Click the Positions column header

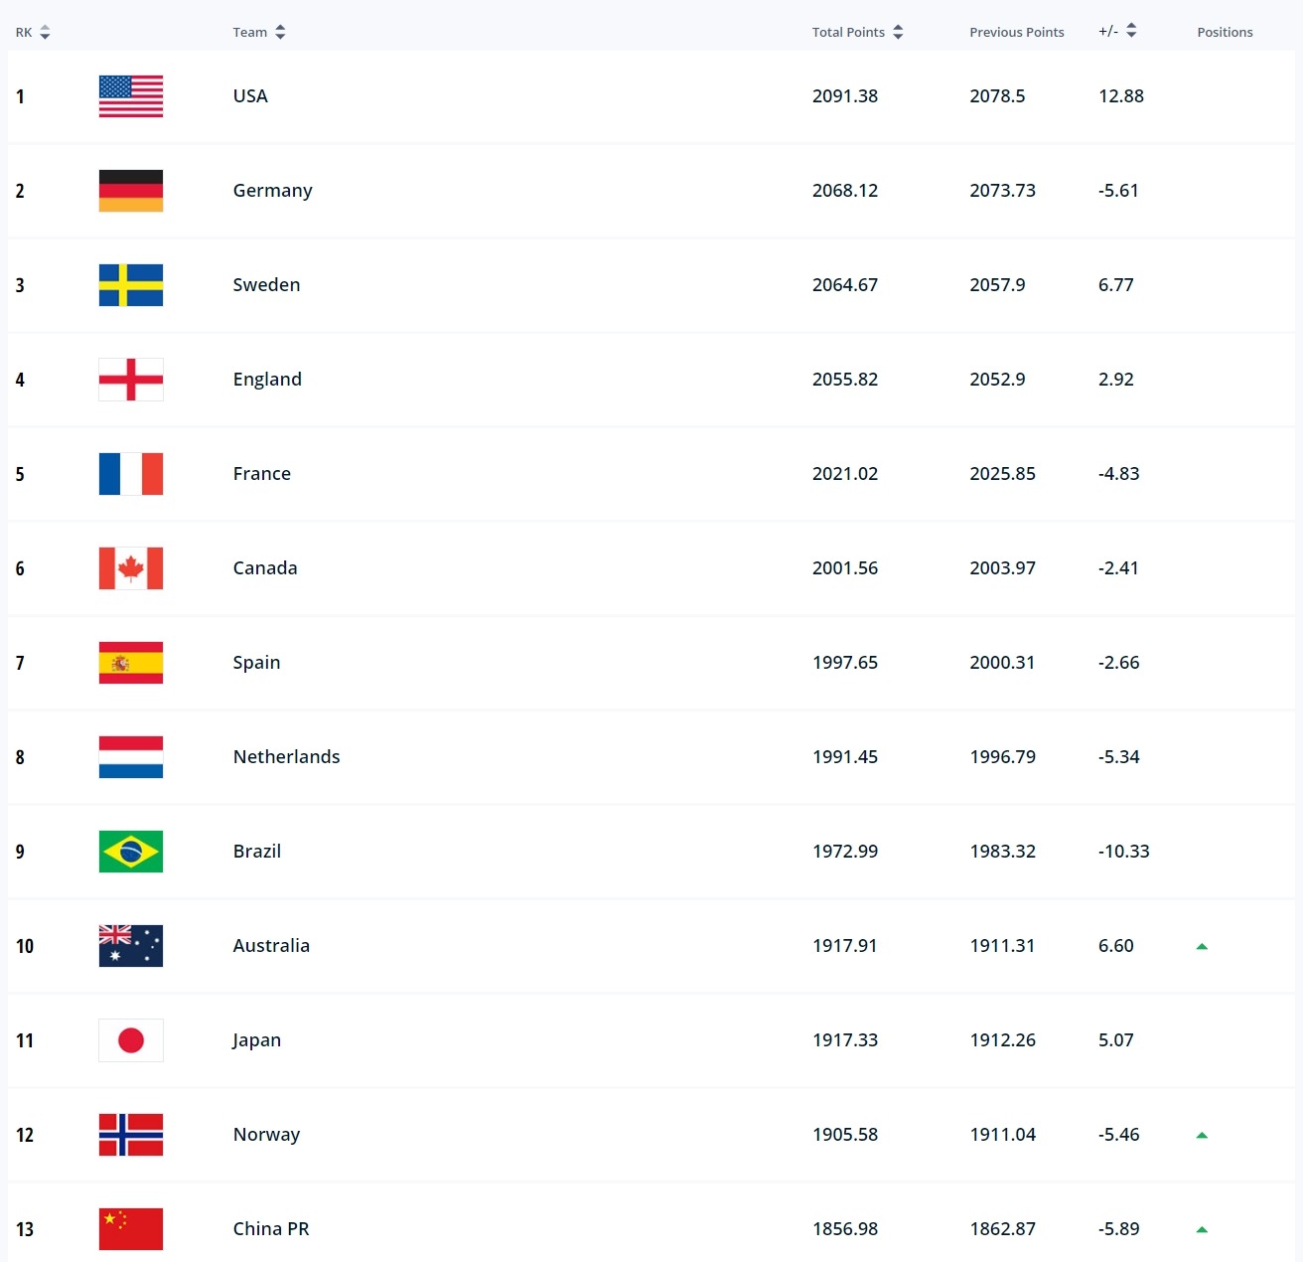click(x=1225, y=31)
